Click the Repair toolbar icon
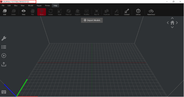This screenshot has height=97, width=184. pyautogui.click(x=117, y=12)
